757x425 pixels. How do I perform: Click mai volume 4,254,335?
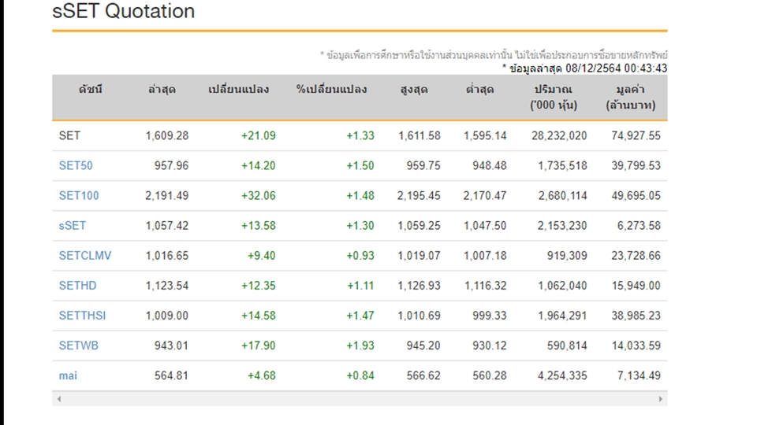point(562,375)
